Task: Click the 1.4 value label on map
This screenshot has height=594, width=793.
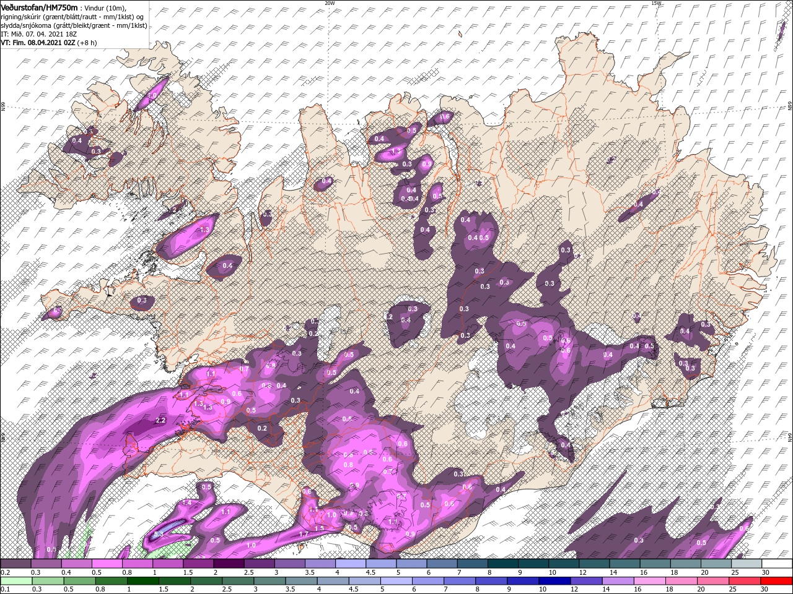Action: (186, 503)
